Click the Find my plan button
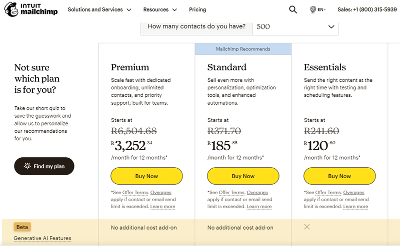The height and width of the screenshot is (246, 400). (x=44, y=166)
